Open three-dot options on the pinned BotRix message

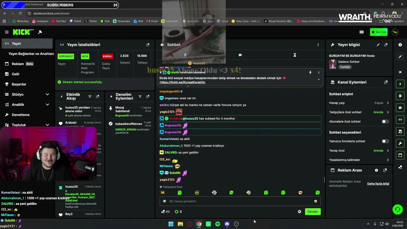tap(319, 73)
